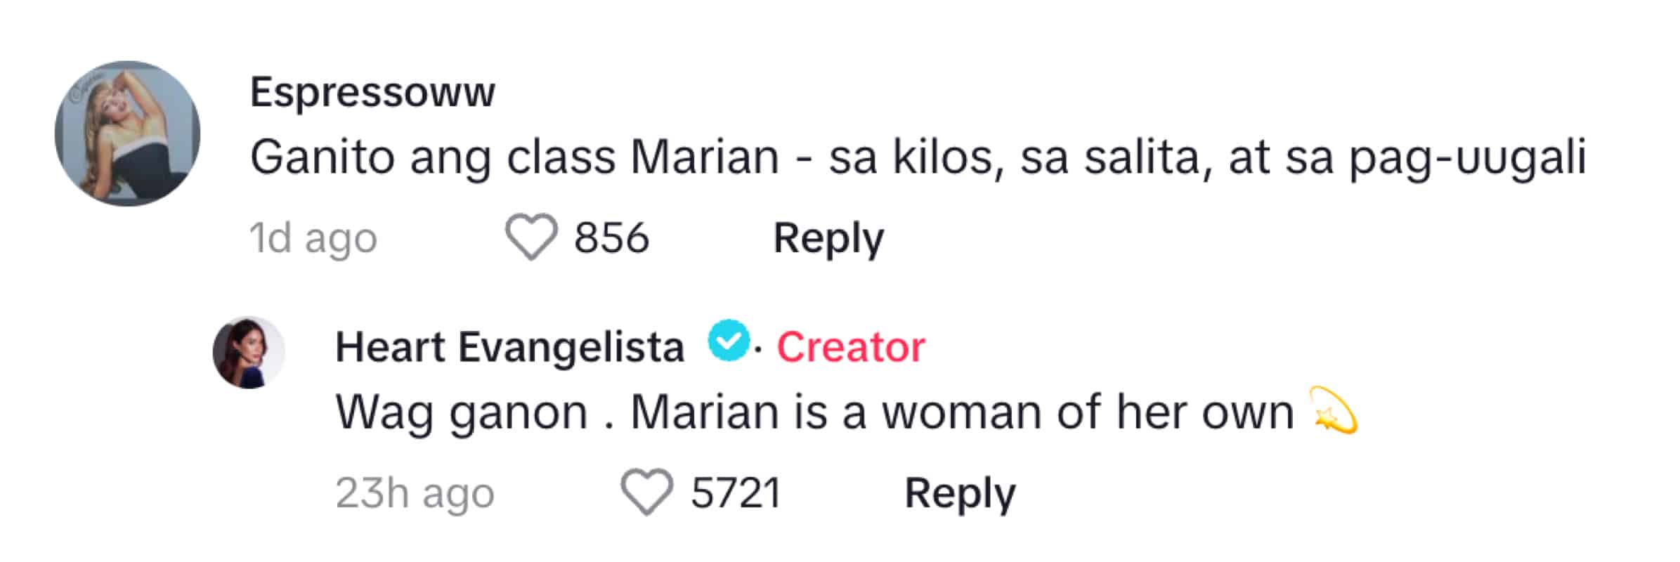Reply to Espressoww's comment
This screenshot has height=562, width=1680.
pyautogui.click(x=828, y=238)
